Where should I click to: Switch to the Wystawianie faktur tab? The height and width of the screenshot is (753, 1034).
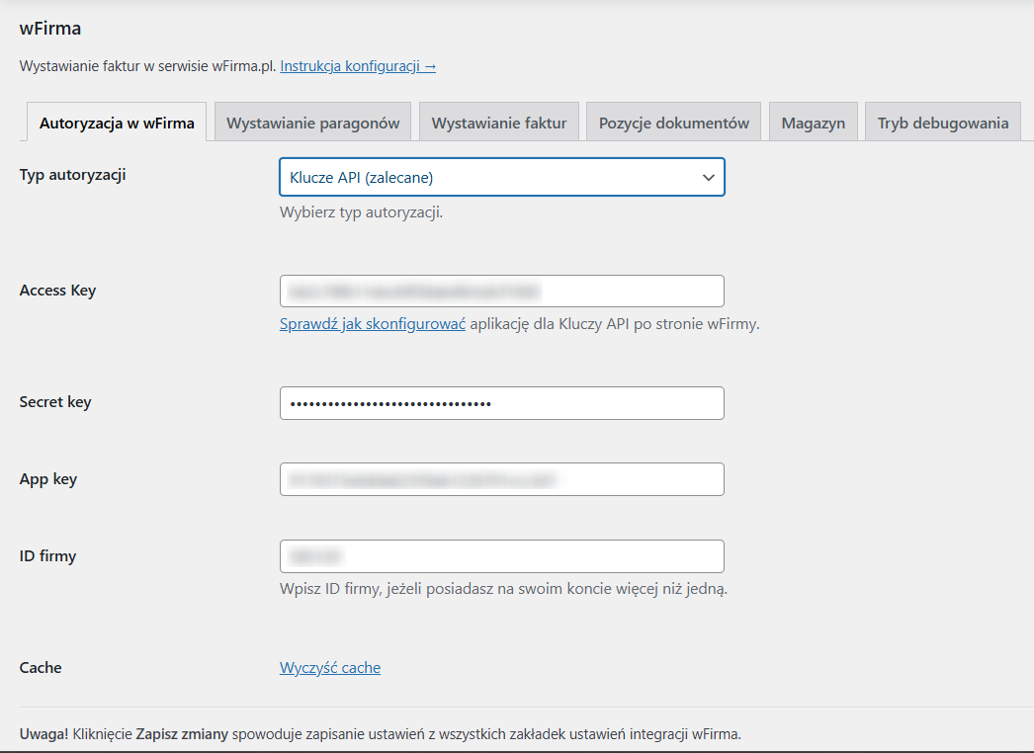click(499, 123)
